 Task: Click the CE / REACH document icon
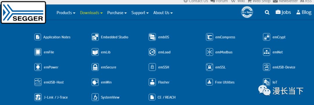click(x=152, y=97)
